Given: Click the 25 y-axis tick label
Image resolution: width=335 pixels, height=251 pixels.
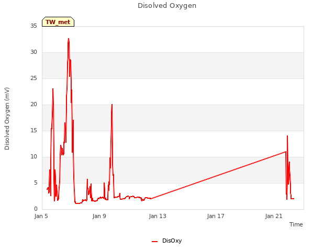Looking at the screenshot, I should 33,78.
